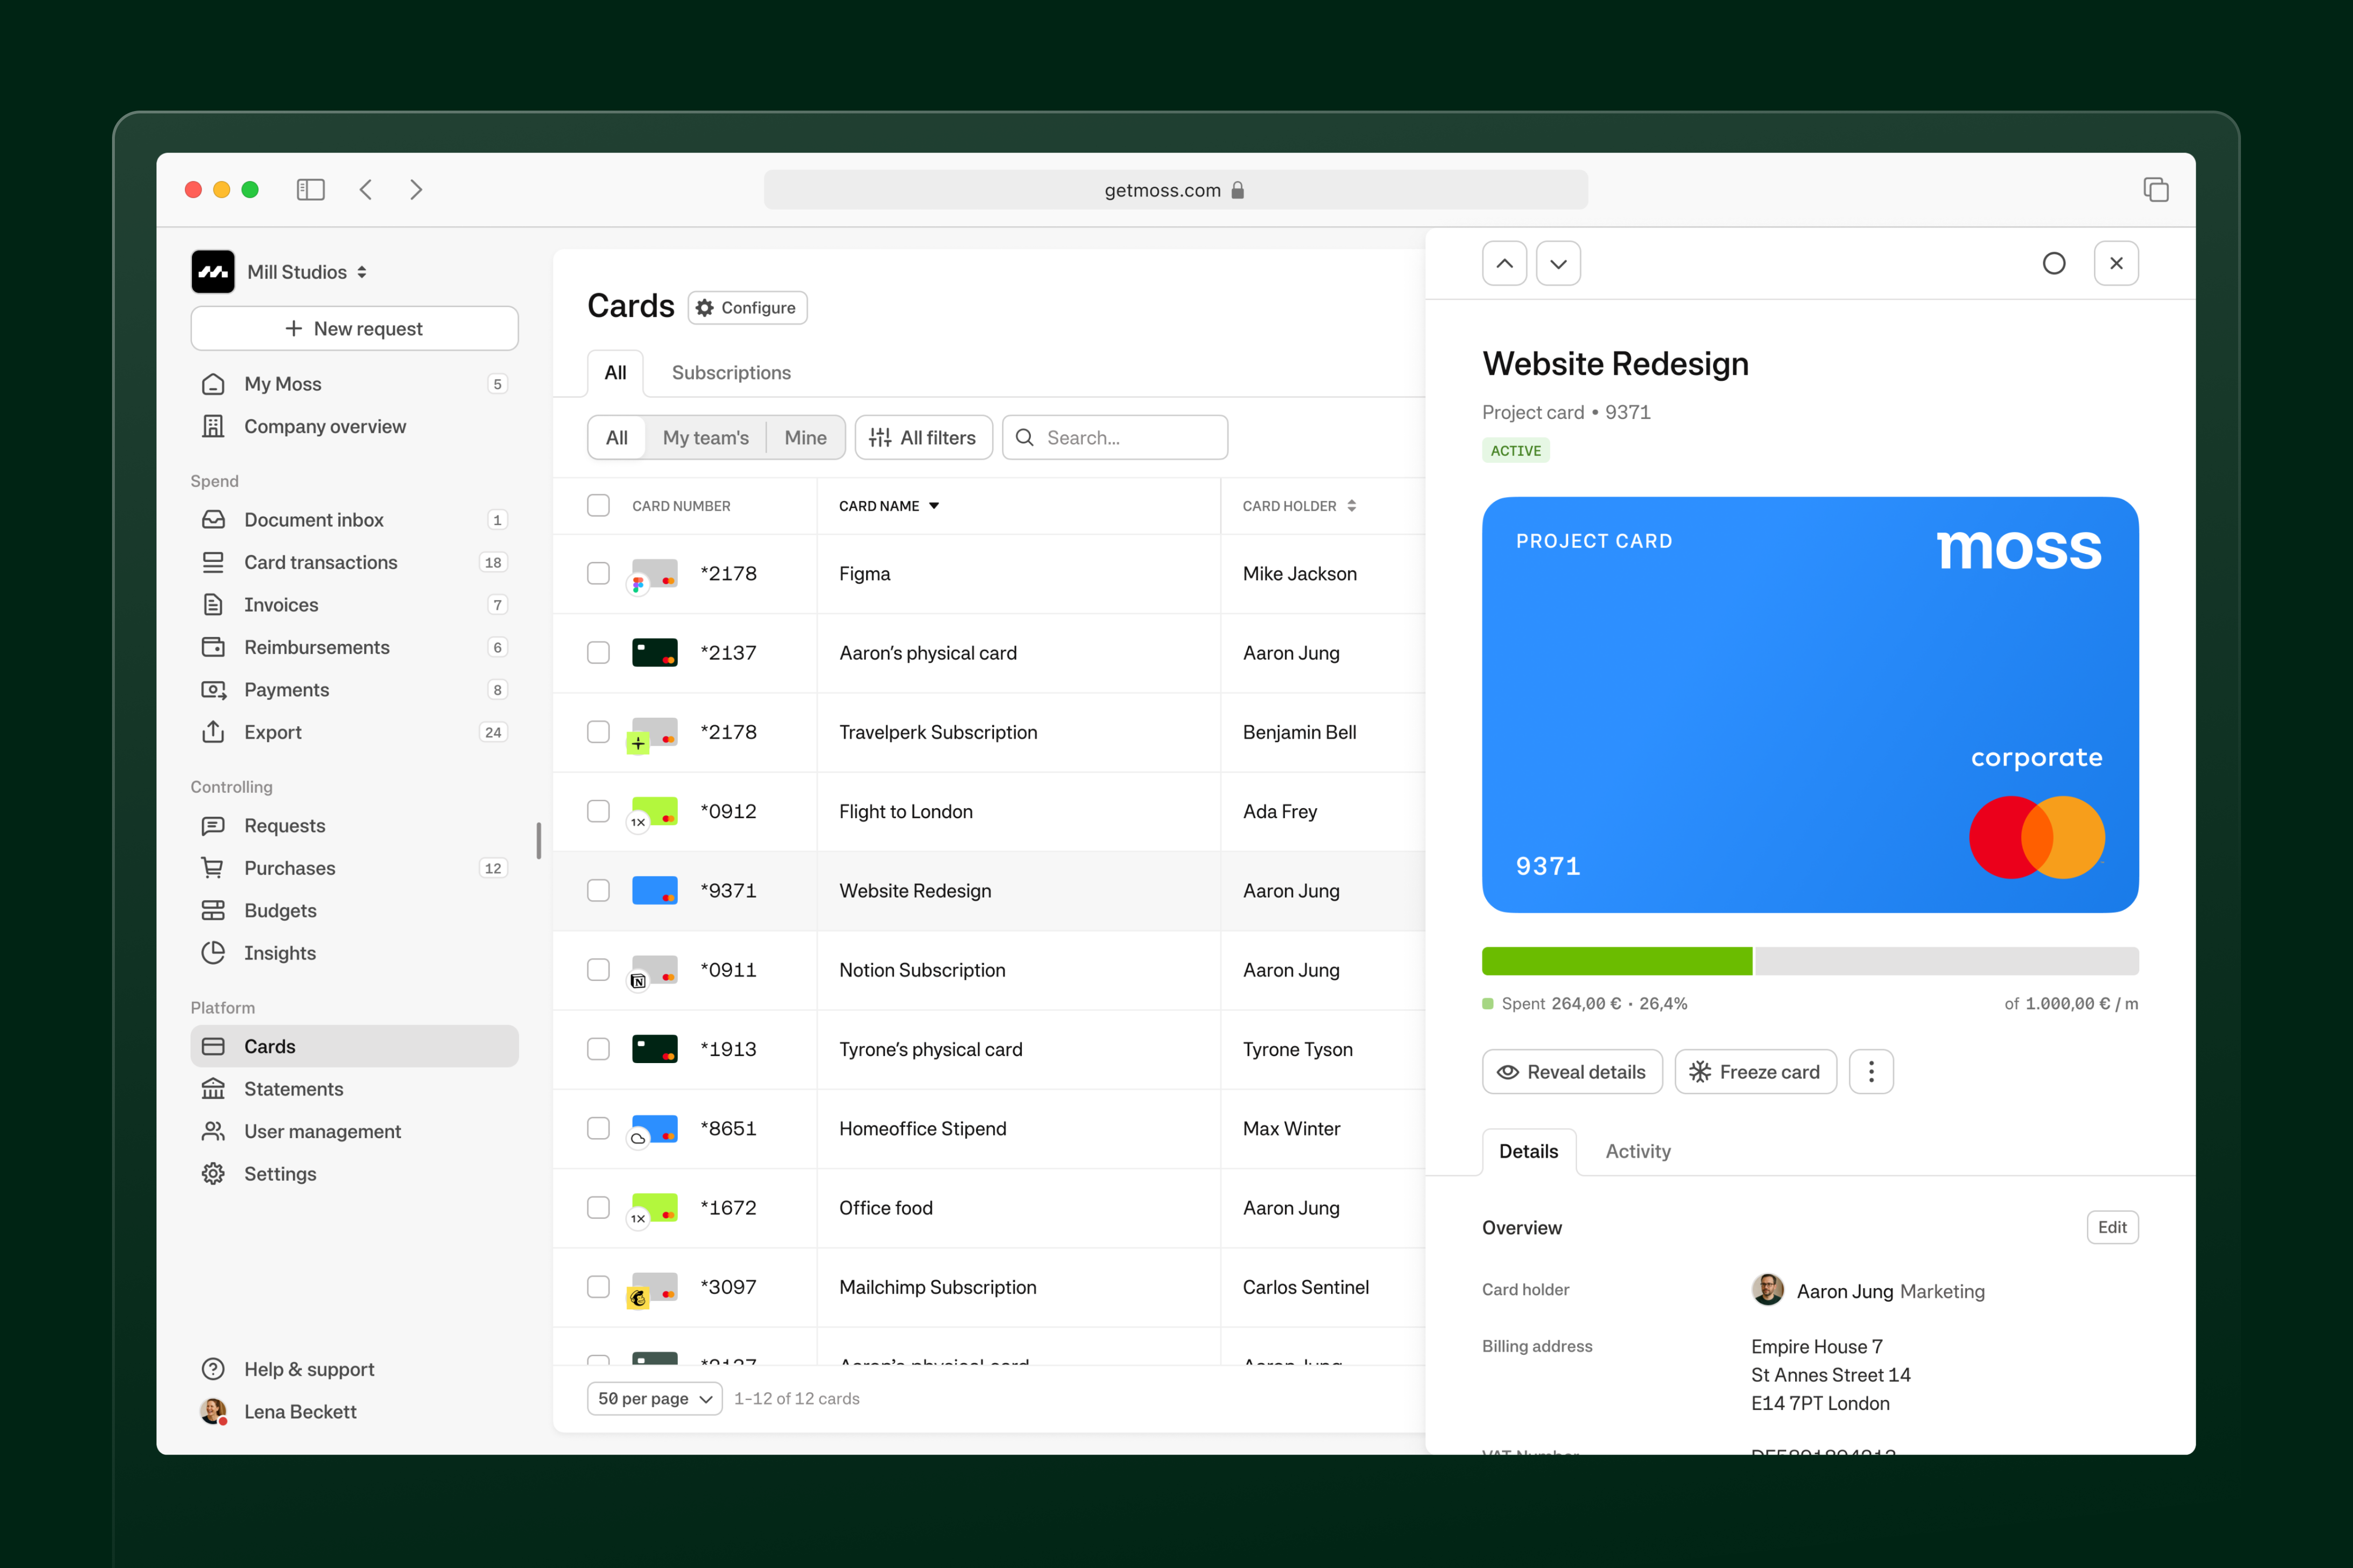Click the Freeze card snowflake icon
The width and height of the screenshot is (2353, 1568).
click(x=1699, y=1071)
